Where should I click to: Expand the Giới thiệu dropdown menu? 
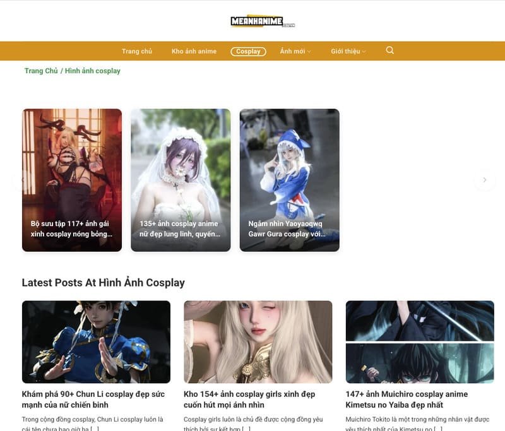(348, 51)
